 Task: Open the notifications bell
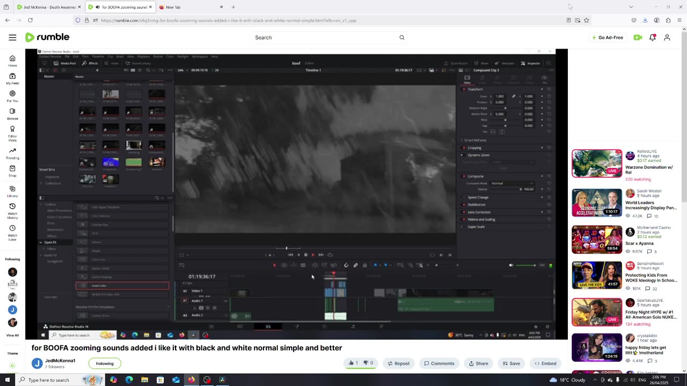653,38
